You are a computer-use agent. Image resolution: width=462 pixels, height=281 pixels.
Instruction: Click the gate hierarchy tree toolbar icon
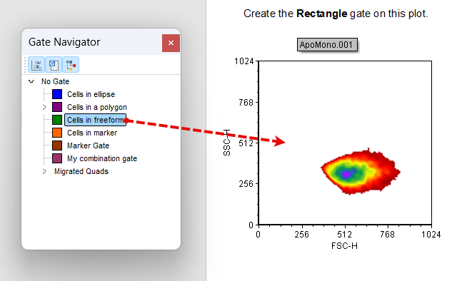point(71,65)
